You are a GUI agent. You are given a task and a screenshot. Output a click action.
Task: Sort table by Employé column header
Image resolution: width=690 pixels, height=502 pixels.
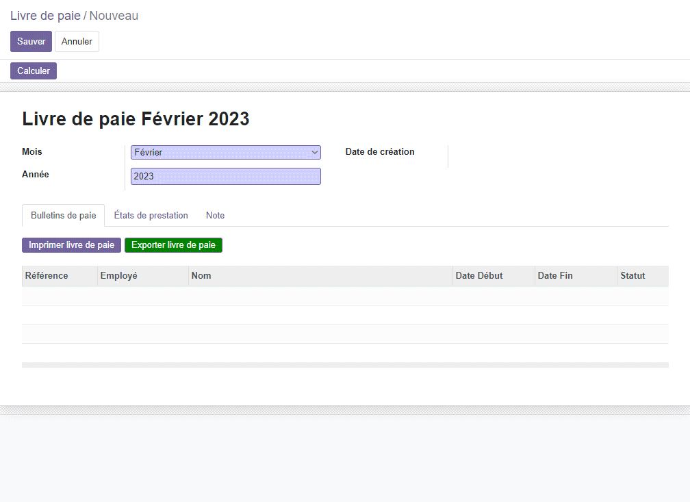click(x=143, y=276)
